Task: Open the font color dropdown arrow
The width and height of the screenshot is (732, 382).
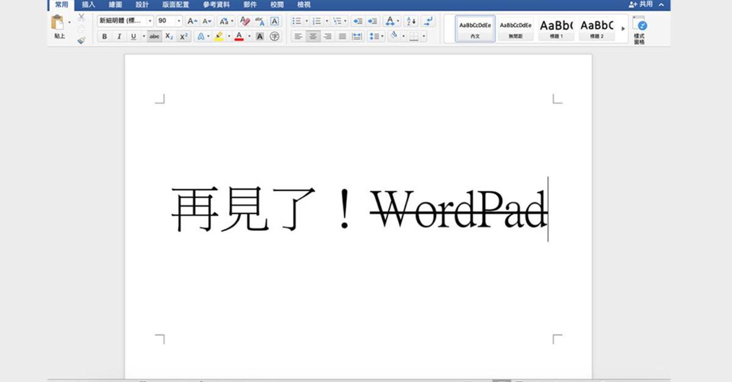Action: [249, 35]
